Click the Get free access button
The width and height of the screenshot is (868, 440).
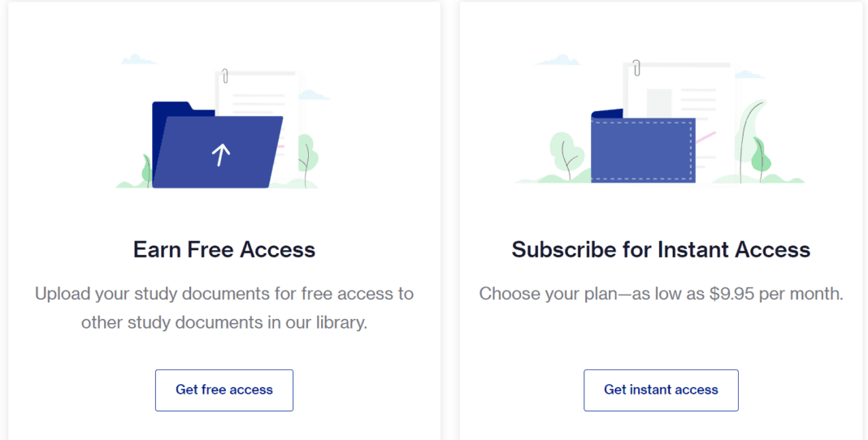[224, 390]
